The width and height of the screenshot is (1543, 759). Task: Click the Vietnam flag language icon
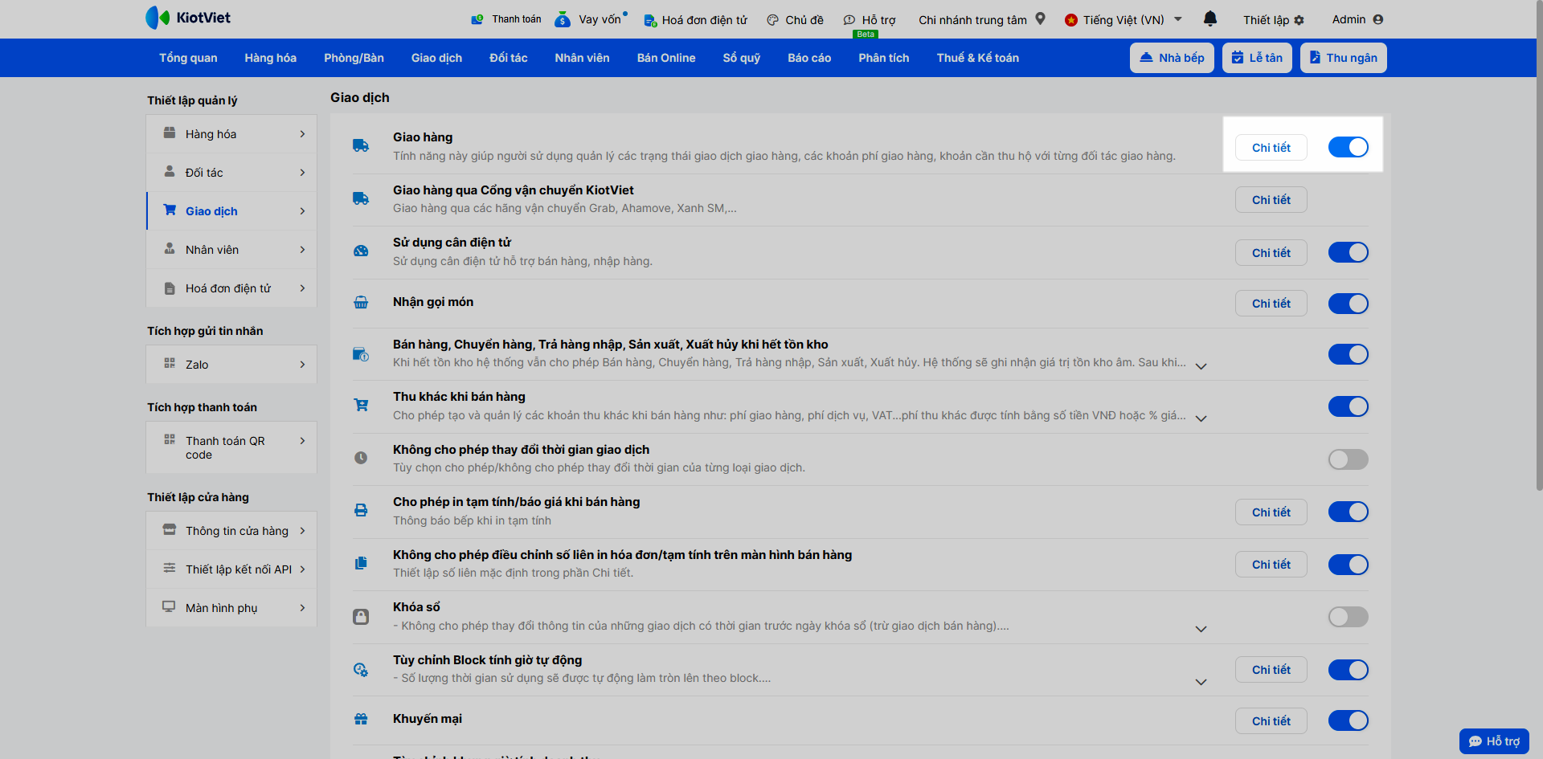(x=1071, y=20)
